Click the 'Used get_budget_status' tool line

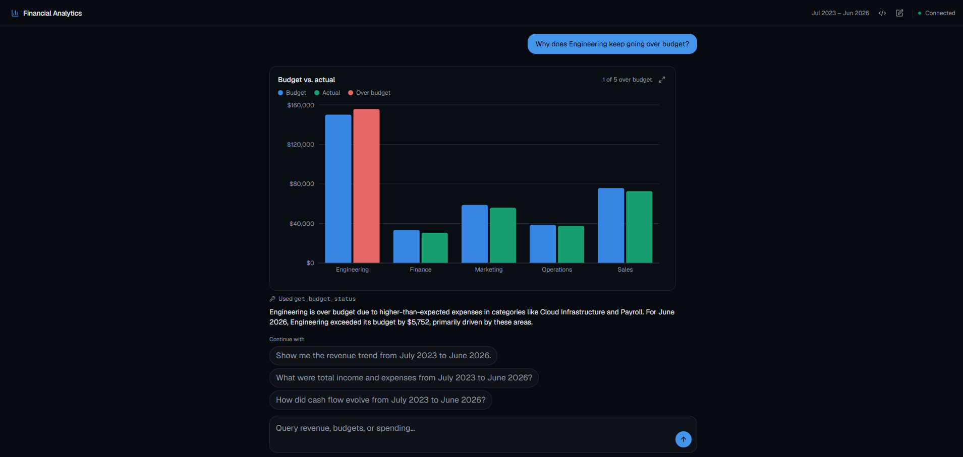tap(313, 299)
